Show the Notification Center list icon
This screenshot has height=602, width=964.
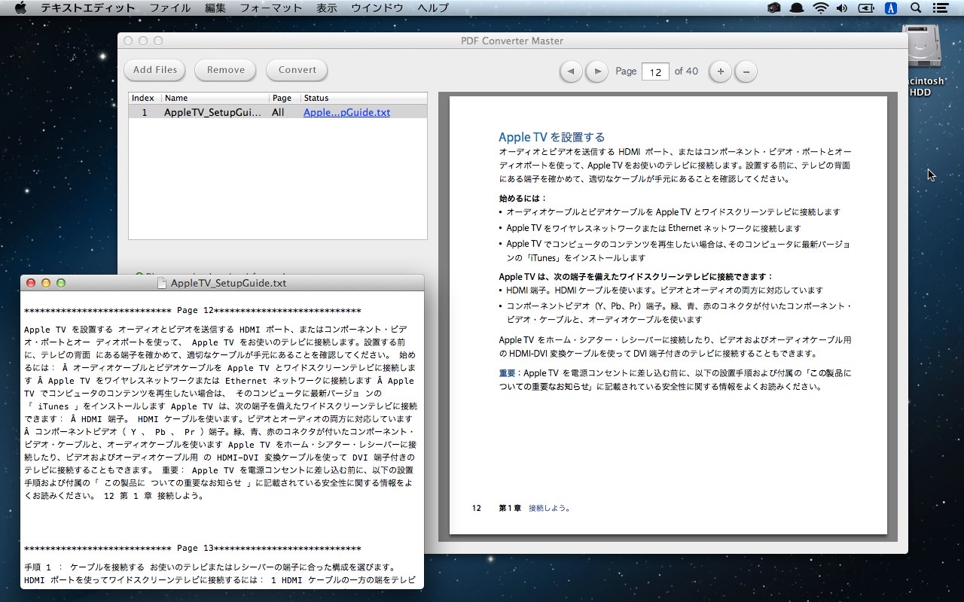click(940, 8)
